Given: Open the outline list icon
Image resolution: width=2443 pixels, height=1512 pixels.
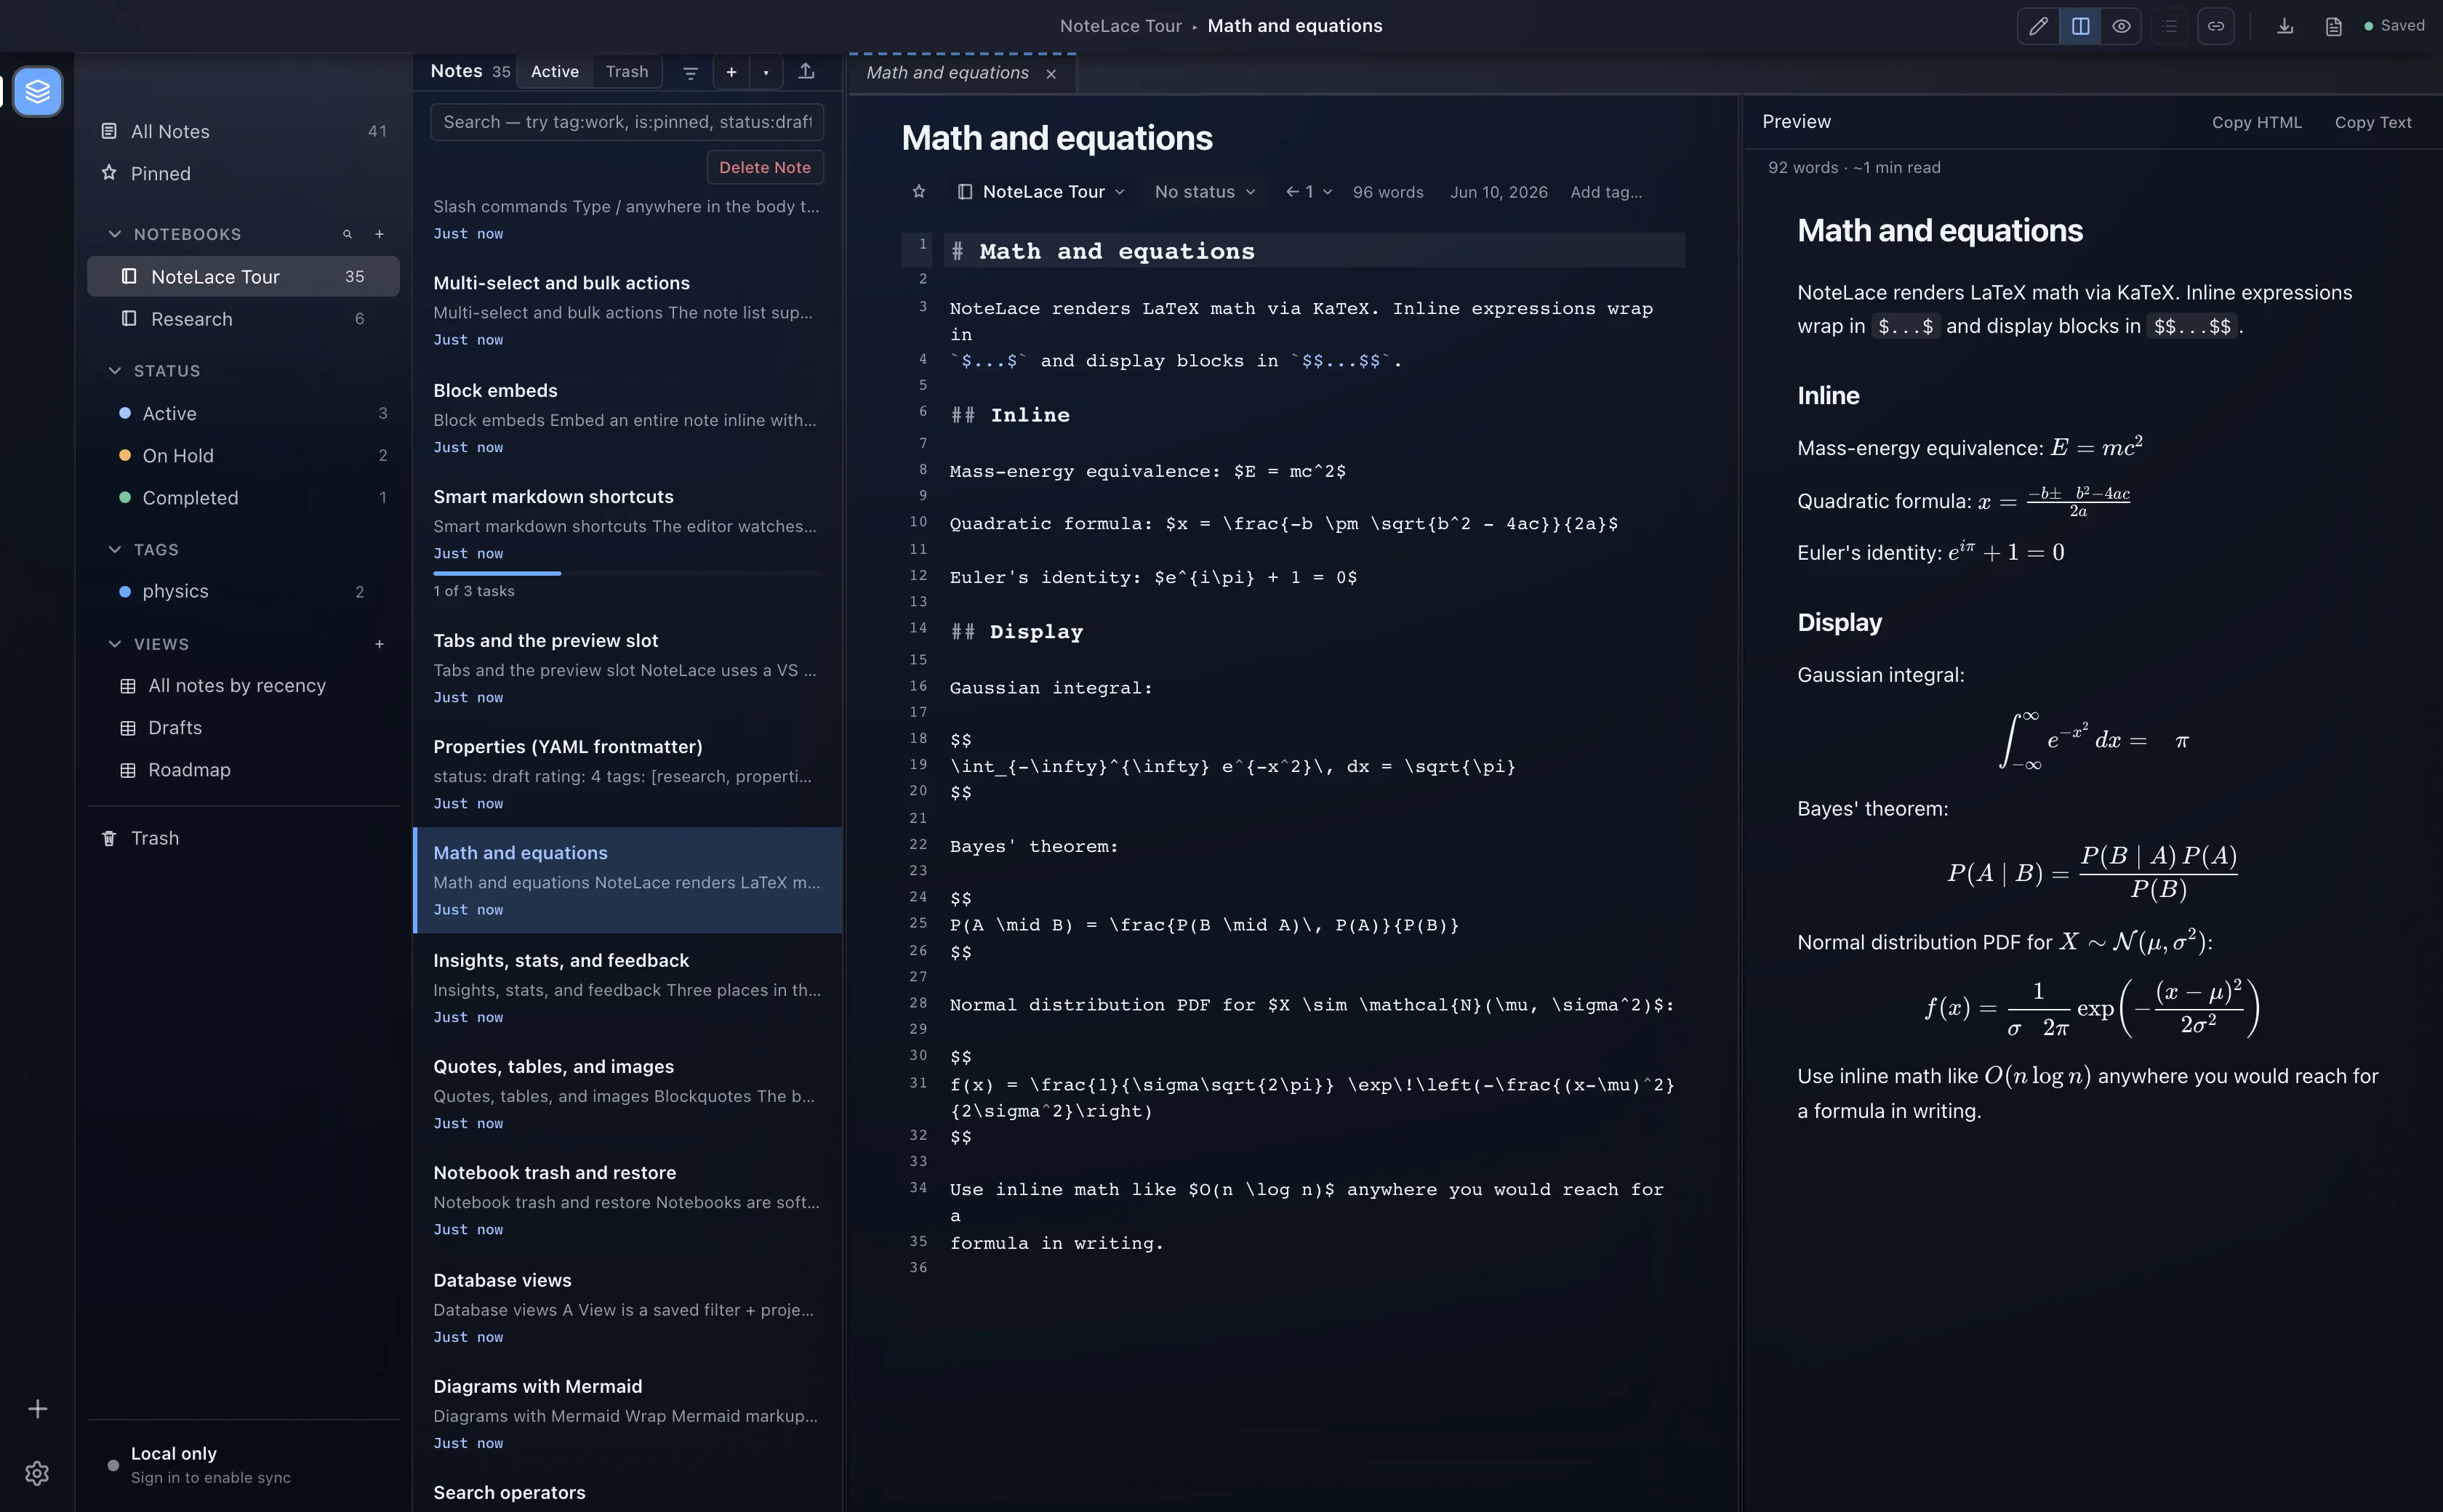Looking at the screenshot, I should (2169, 26).
